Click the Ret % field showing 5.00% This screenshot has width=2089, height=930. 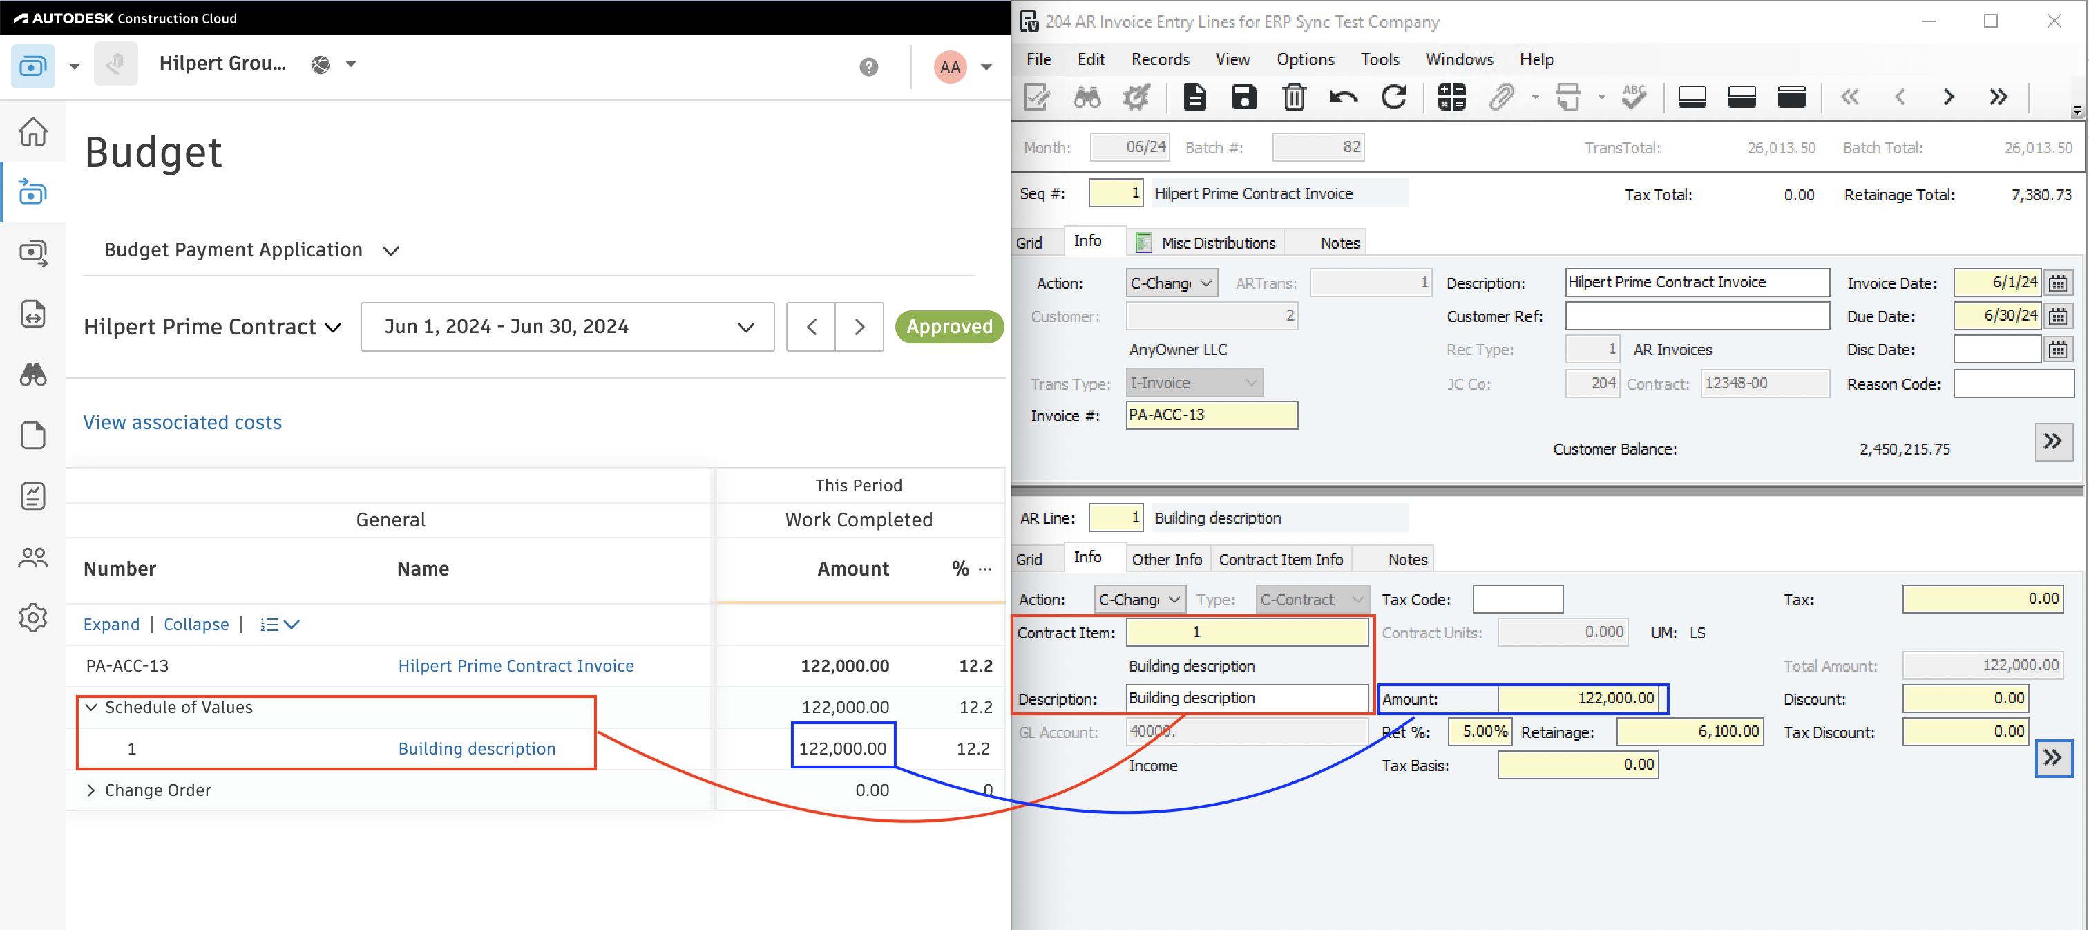pos(1479,731)
